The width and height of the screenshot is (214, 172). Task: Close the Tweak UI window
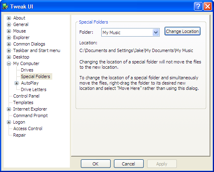(x=207, y=6)
